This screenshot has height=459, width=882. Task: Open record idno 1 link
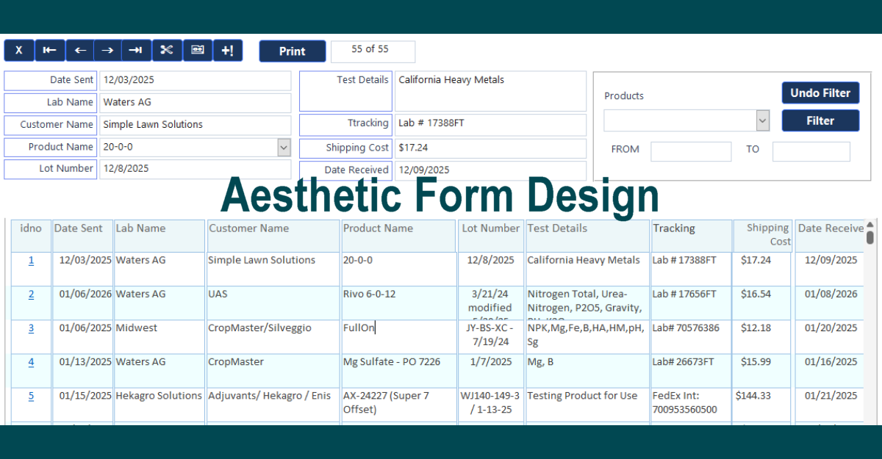click(x=31, y=260)
